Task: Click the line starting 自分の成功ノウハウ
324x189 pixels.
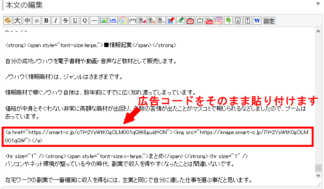Action: pyautogui.click(x=91, y=61)
